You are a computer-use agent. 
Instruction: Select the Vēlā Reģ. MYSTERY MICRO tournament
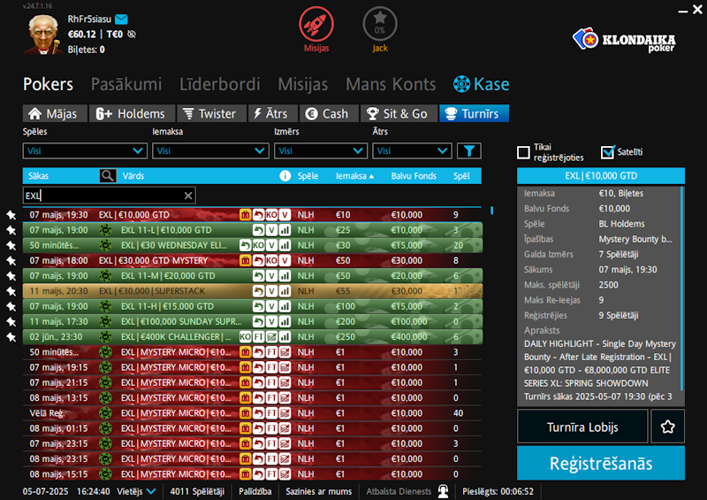pos(253,413)
